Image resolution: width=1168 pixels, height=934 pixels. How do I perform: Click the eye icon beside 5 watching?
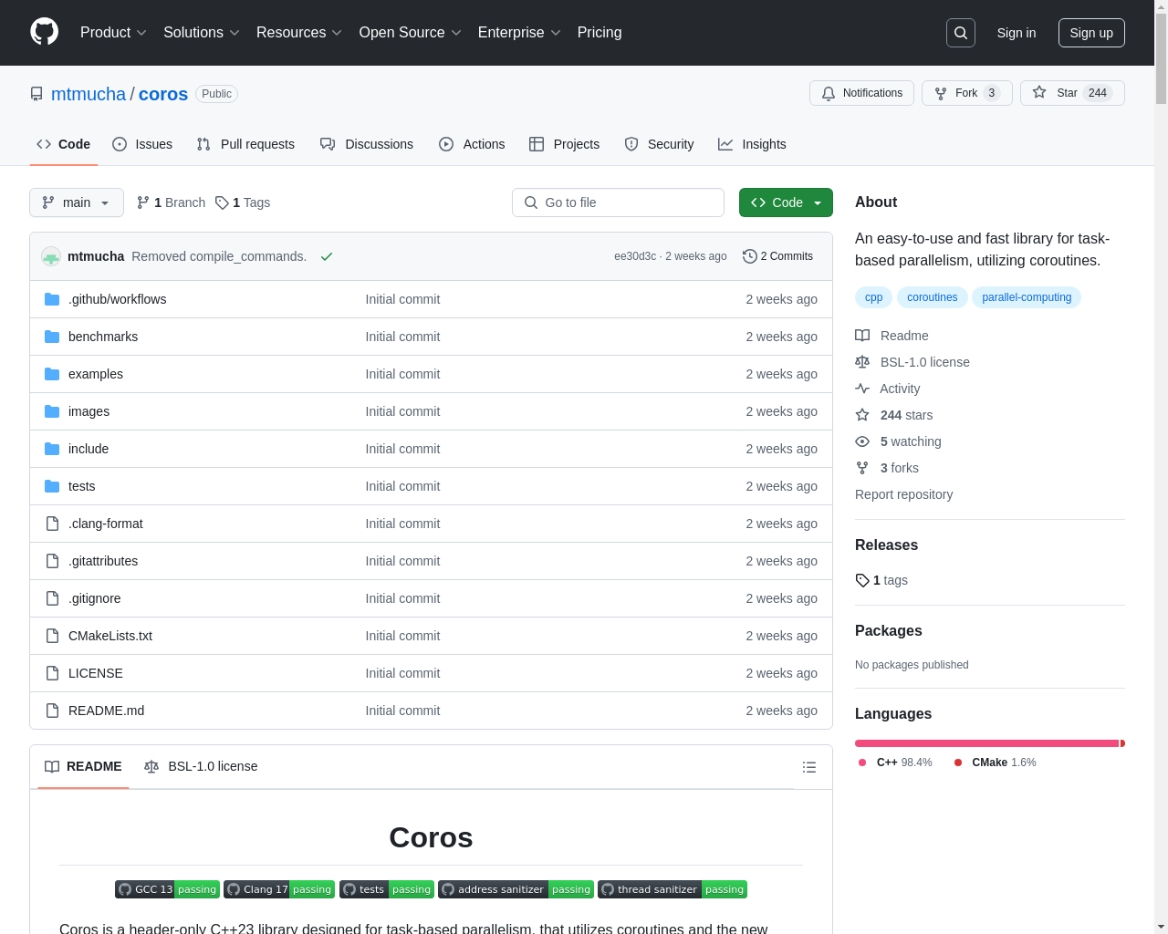[862, 441]
